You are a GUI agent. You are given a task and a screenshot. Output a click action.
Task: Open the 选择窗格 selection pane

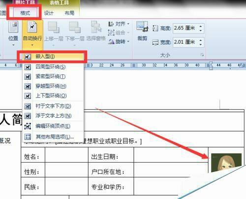point(96,31)
